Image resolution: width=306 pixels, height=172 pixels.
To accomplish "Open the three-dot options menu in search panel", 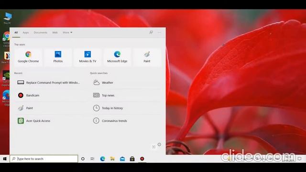I will point(159,32).
